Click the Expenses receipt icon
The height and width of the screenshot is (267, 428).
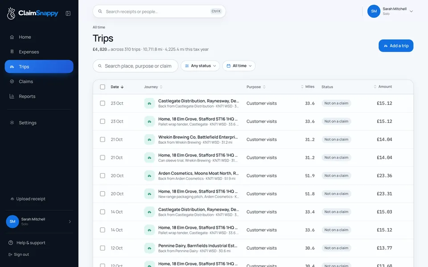click(12, 52)
